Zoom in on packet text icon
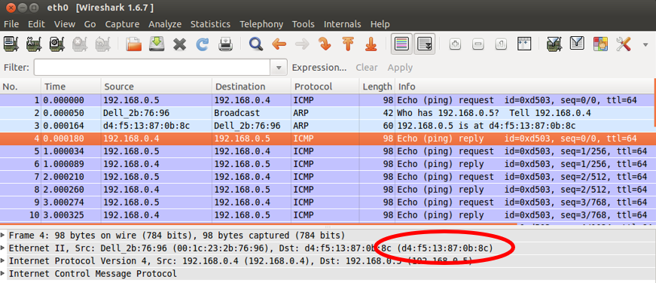The image size is (656, 283). coord(455,44)
